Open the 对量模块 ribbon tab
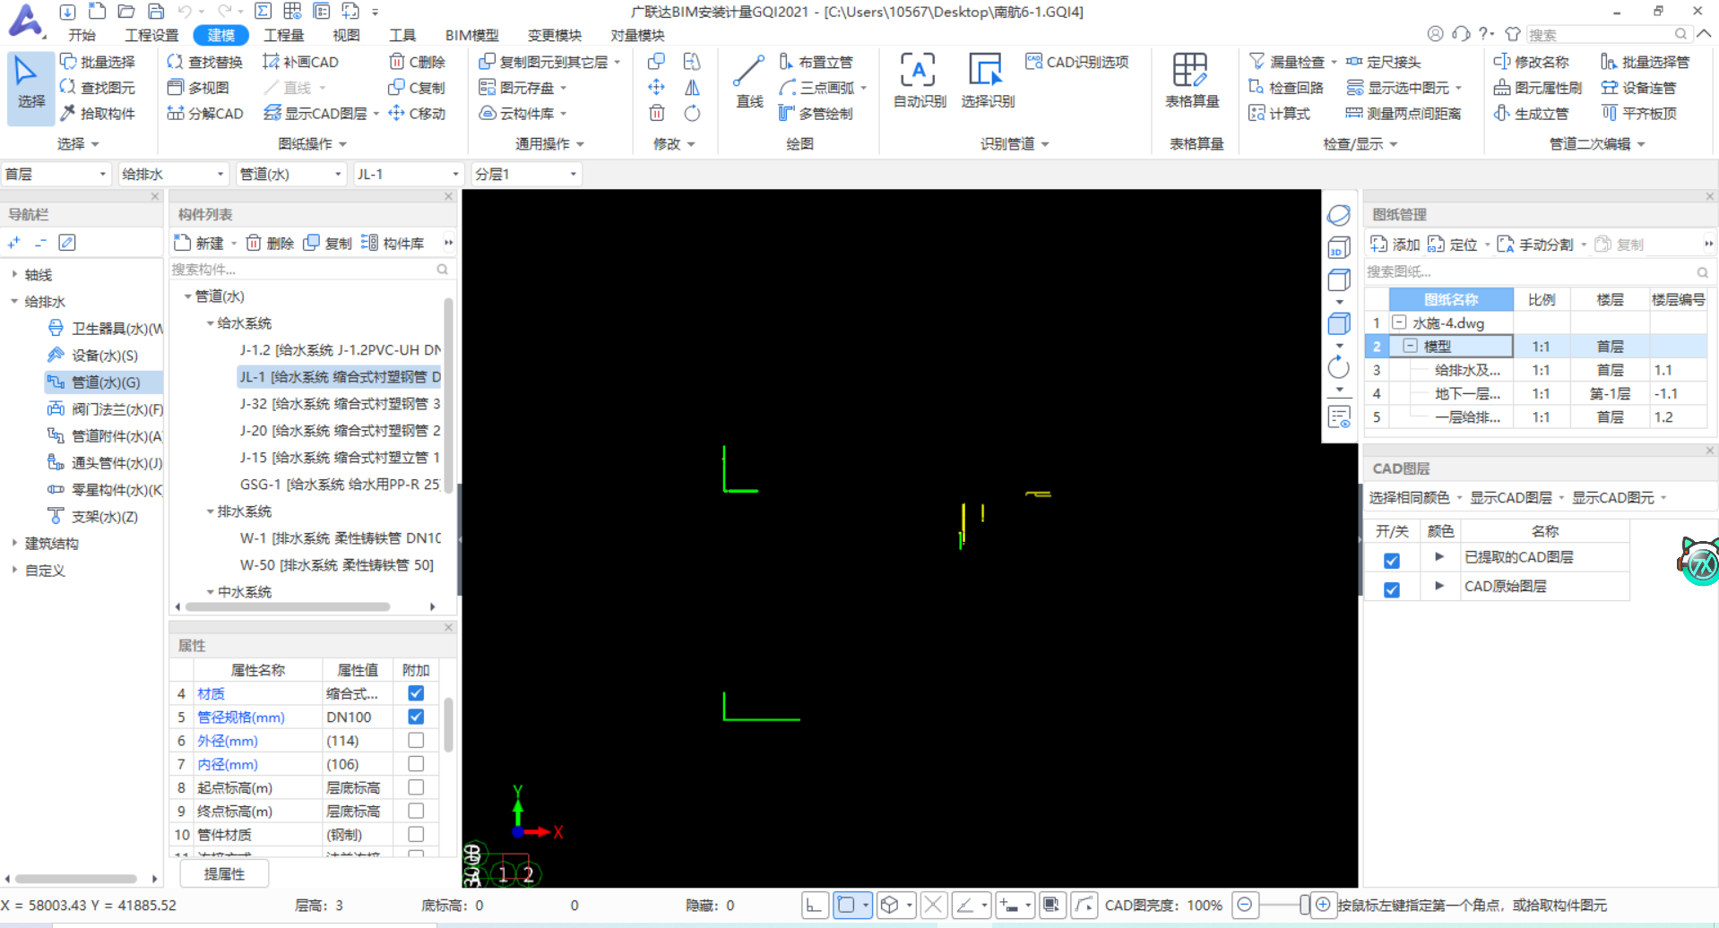1719x928 pixels. pyautogui.click(x=637, y=35)
